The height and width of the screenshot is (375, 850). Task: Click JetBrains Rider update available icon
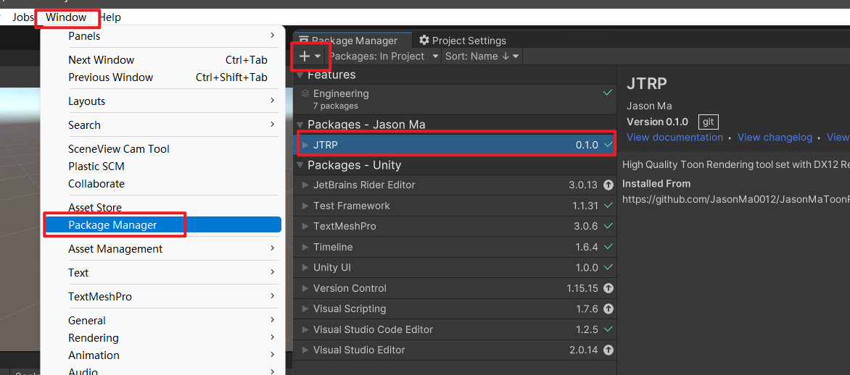[608, 185]
